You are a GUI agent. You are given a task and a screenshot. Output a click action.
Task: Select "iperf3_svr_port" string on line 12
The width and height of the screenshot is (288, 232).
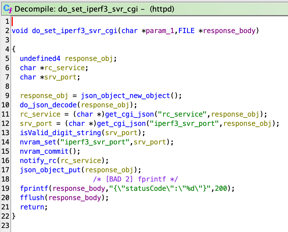pyautogui.click(x=184, y=124)
